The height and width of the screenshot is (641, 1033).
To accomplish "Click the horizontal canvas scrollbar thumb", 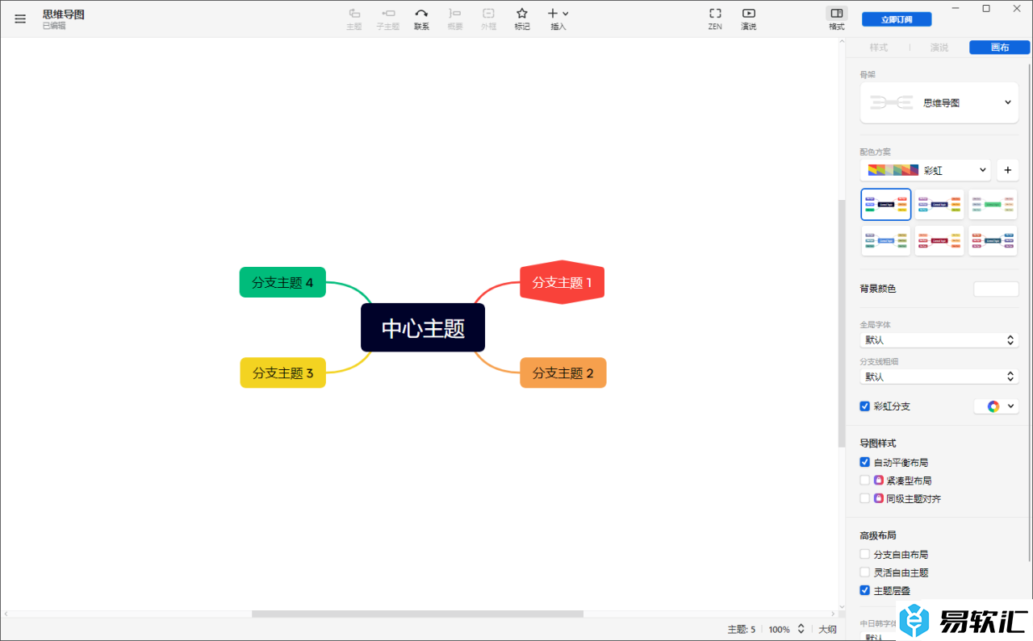I will 417,614.
